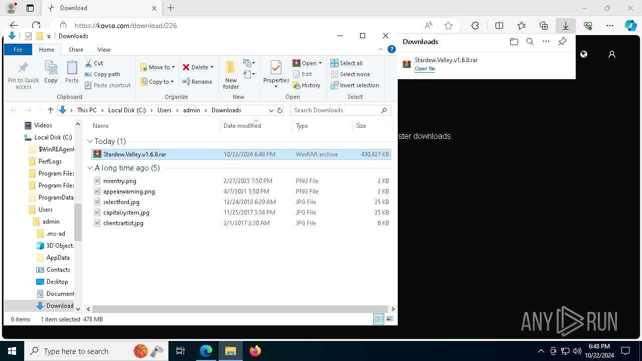Switch to the View ribbon tab
The width and height of the screenshot is (642, 361).
click(x=104, y=50)
